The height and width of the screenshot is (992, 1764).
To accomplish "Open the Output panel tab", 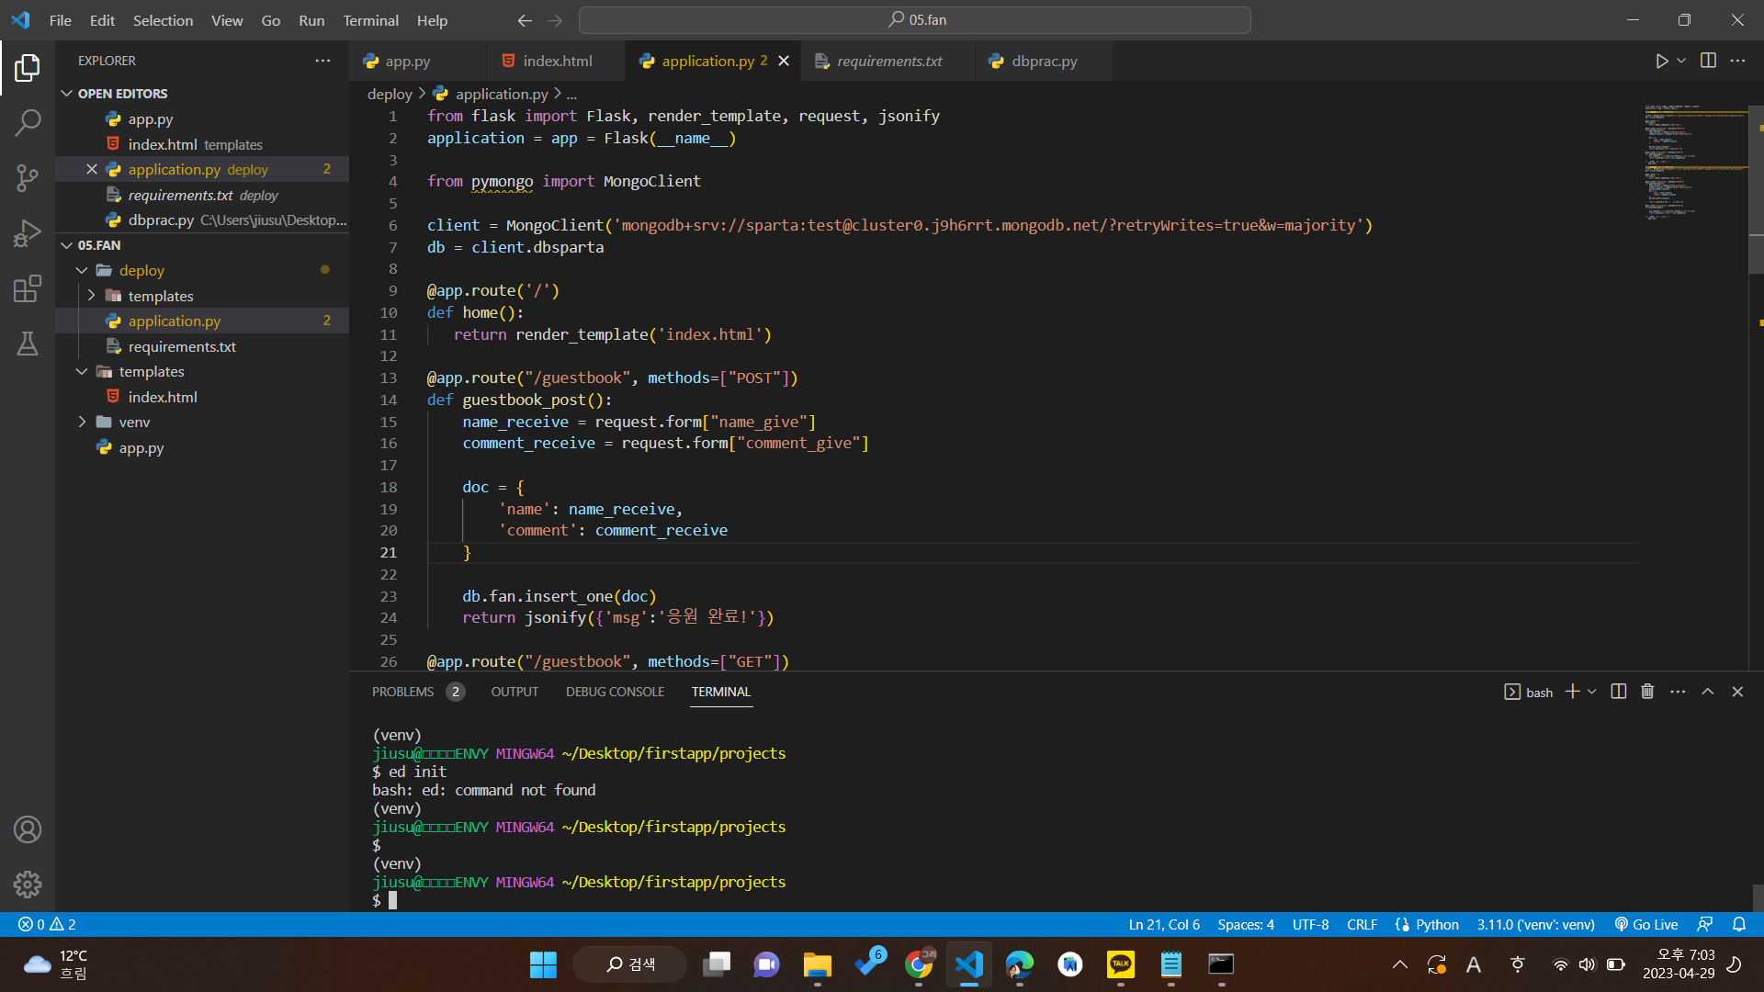I will pos(514,692).
